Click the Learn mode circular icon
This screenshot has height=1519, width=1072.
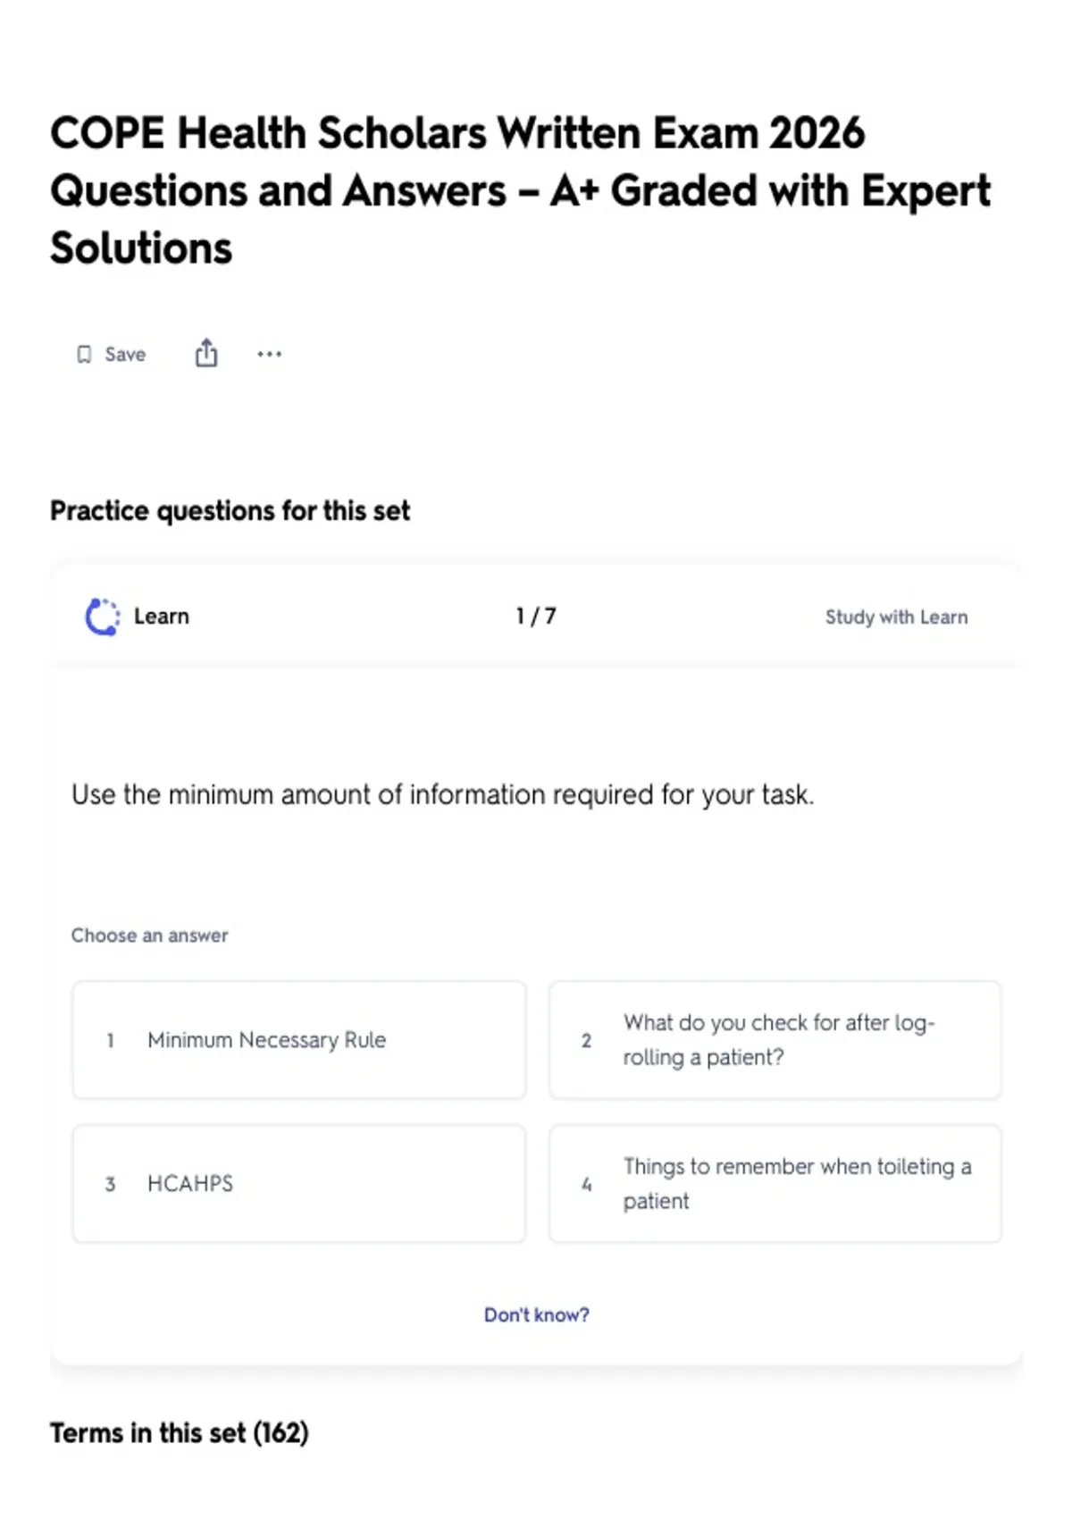tap(102, 617)
